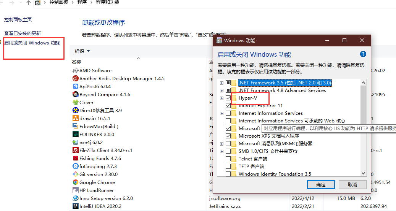Click the 程序和功能 breadcrumb segment
Screen dimensions: 396x211
pos(108,3)
